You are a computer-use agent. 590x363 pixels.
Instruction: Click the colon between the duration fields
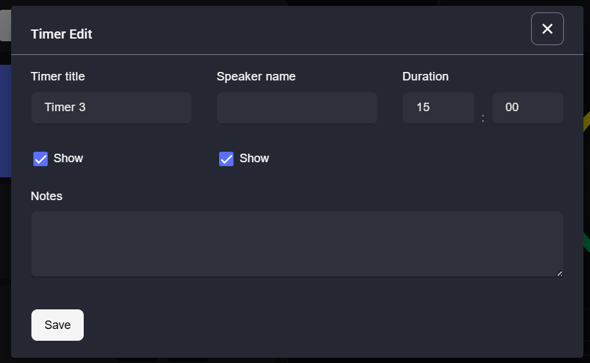pyautogui.click(x=483, y=118)
